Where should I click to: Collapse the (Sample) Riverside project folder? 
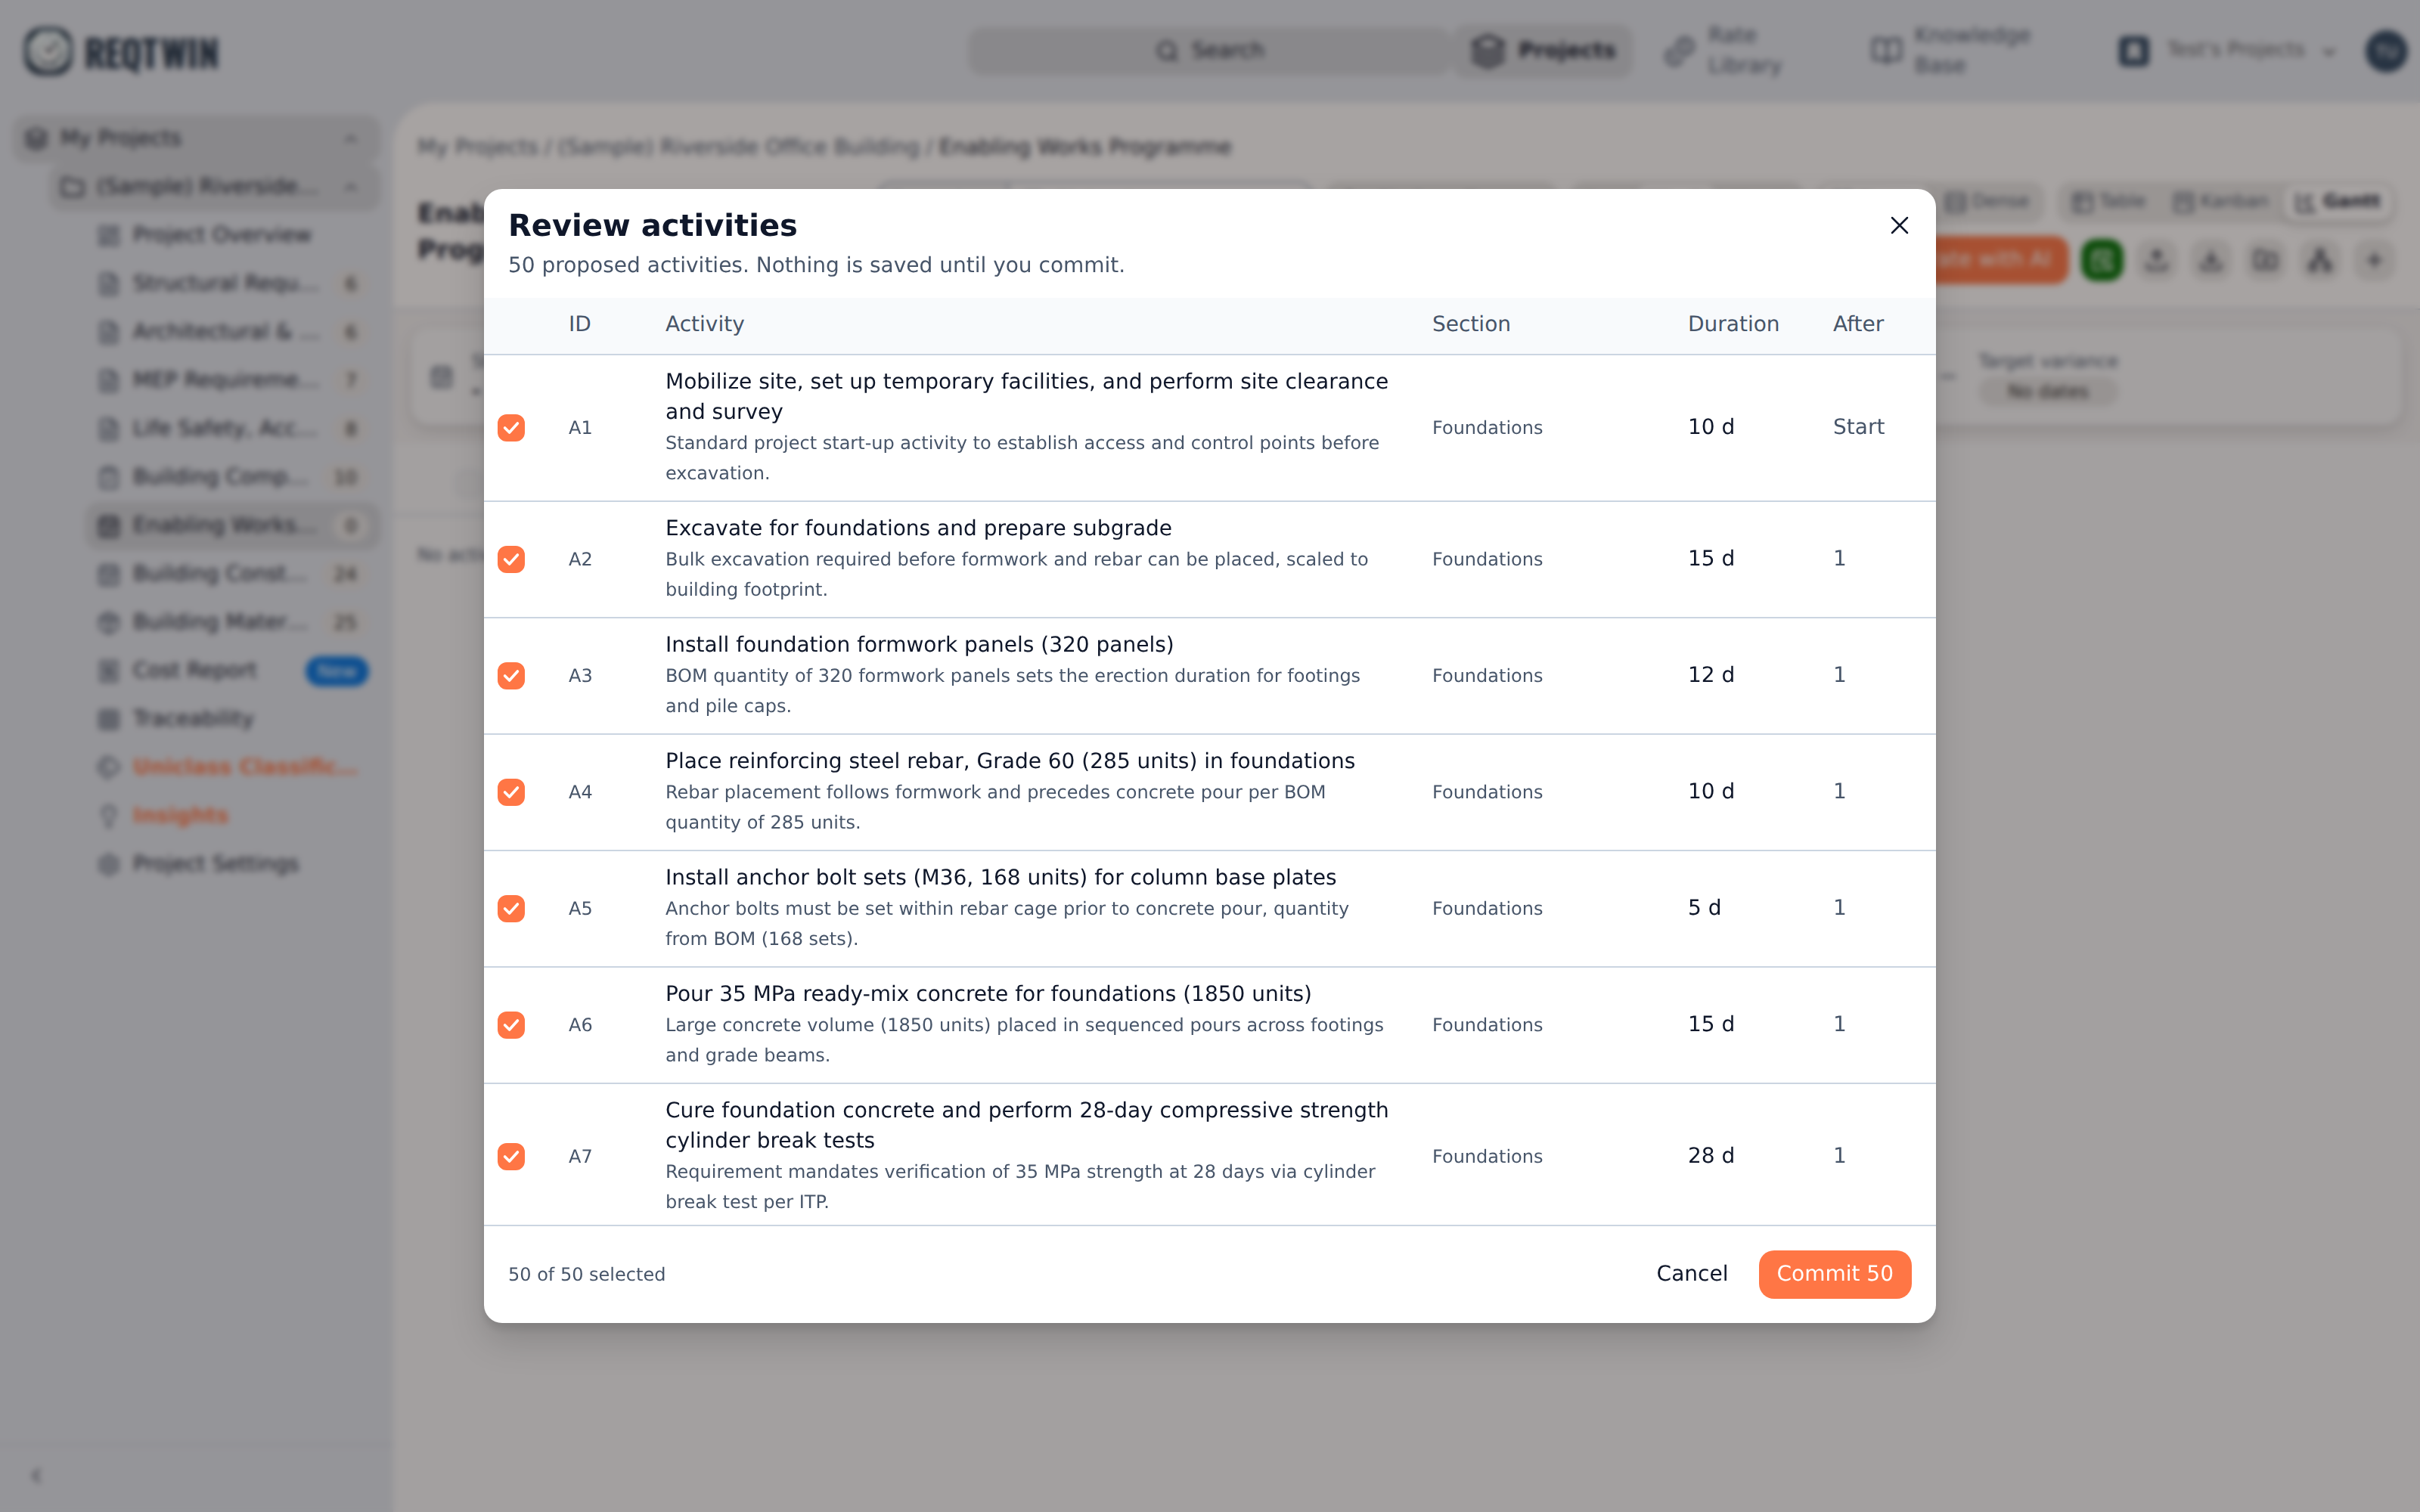(350, 186)
